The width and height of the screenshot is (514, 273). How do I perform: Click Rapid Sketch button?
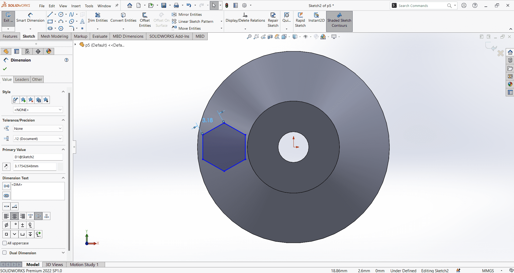[x=300, y=20]
